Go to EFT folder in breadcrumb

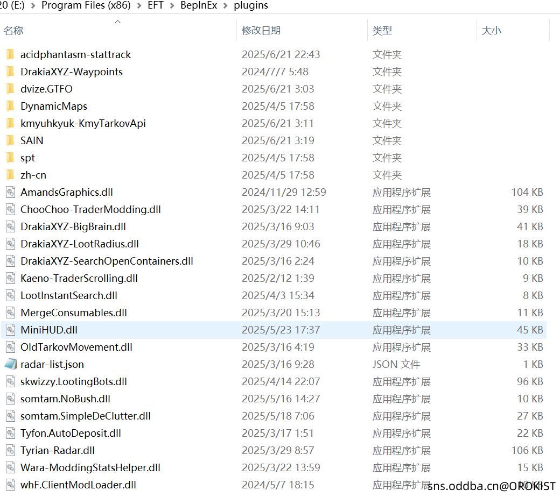pos(156,5)
